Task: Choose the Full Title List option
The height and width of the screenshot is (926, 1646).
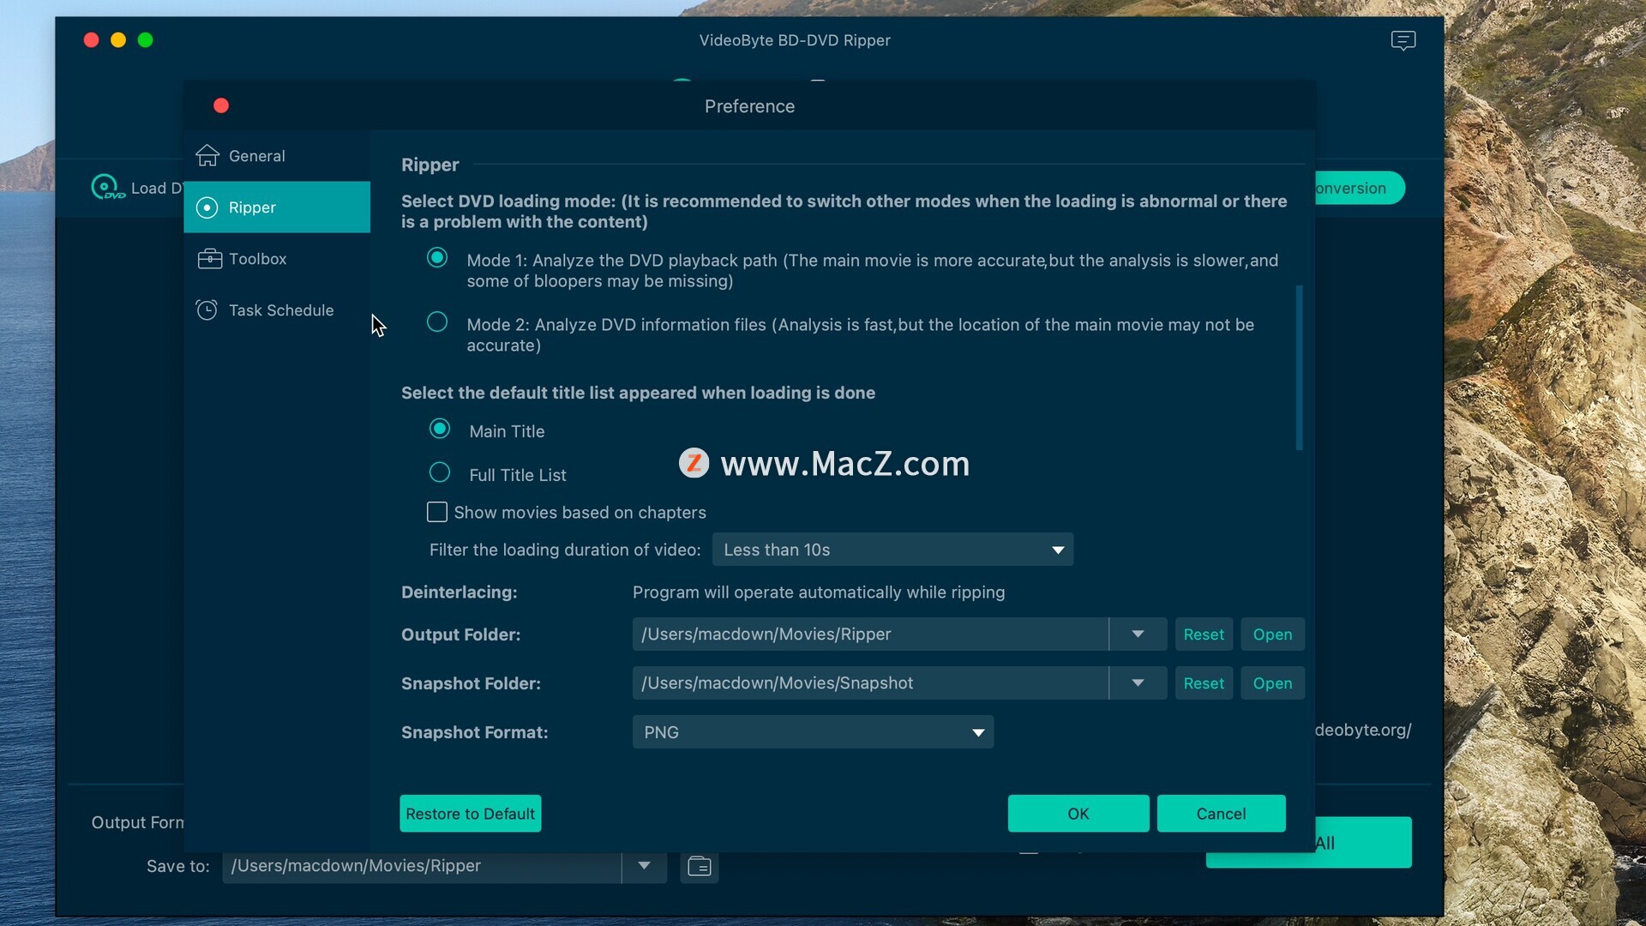Action: tap(440, 472)
